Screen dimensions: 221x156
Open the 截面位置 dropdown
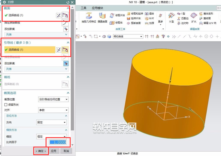point(53,99)
